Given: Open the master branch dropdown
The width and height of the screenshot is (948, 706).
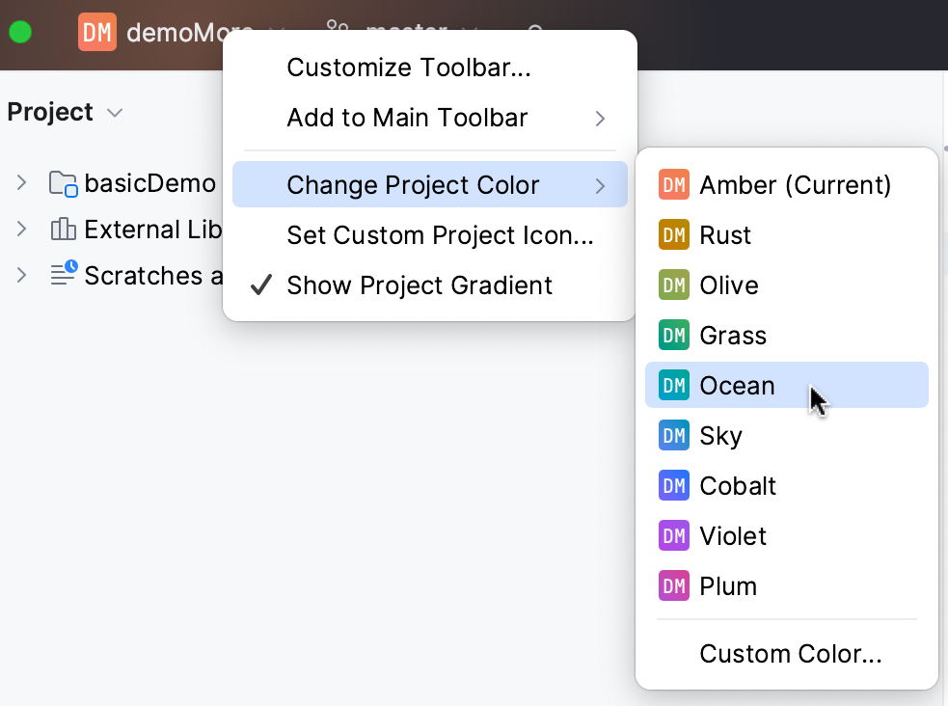Looking at the screenshot, I should pos(405,32).
